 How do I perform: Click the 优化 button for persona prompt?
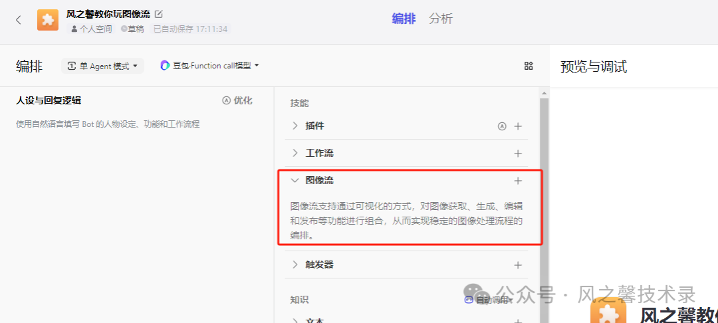(x=237, y=100)
